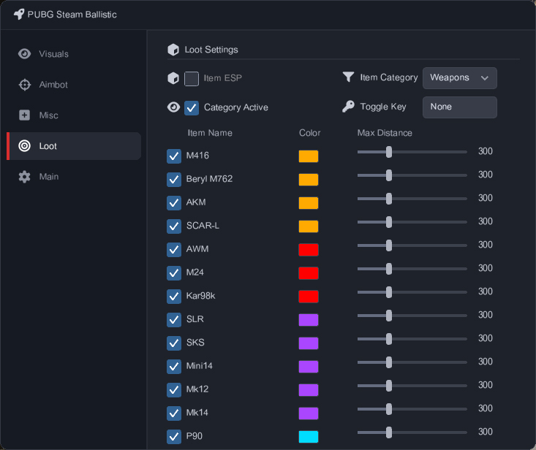Click the cube icon beside Loot Settings heading
Viewport: 536px width, 450px height.
pos(173,50)
